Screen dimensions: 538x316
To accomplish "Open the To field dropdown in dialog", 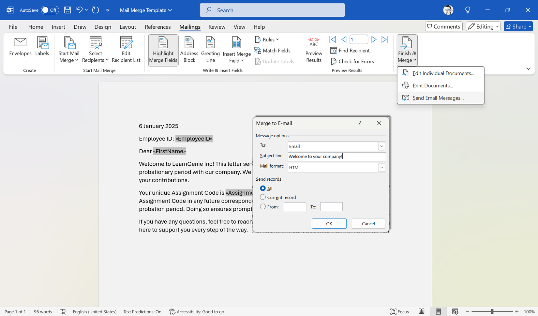I will coord(381,146).
